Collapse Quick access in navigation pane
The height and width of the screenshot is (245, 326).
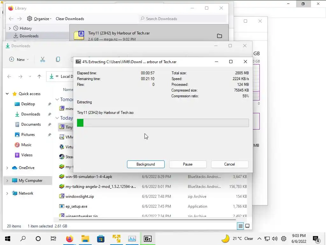pos(7,94)
